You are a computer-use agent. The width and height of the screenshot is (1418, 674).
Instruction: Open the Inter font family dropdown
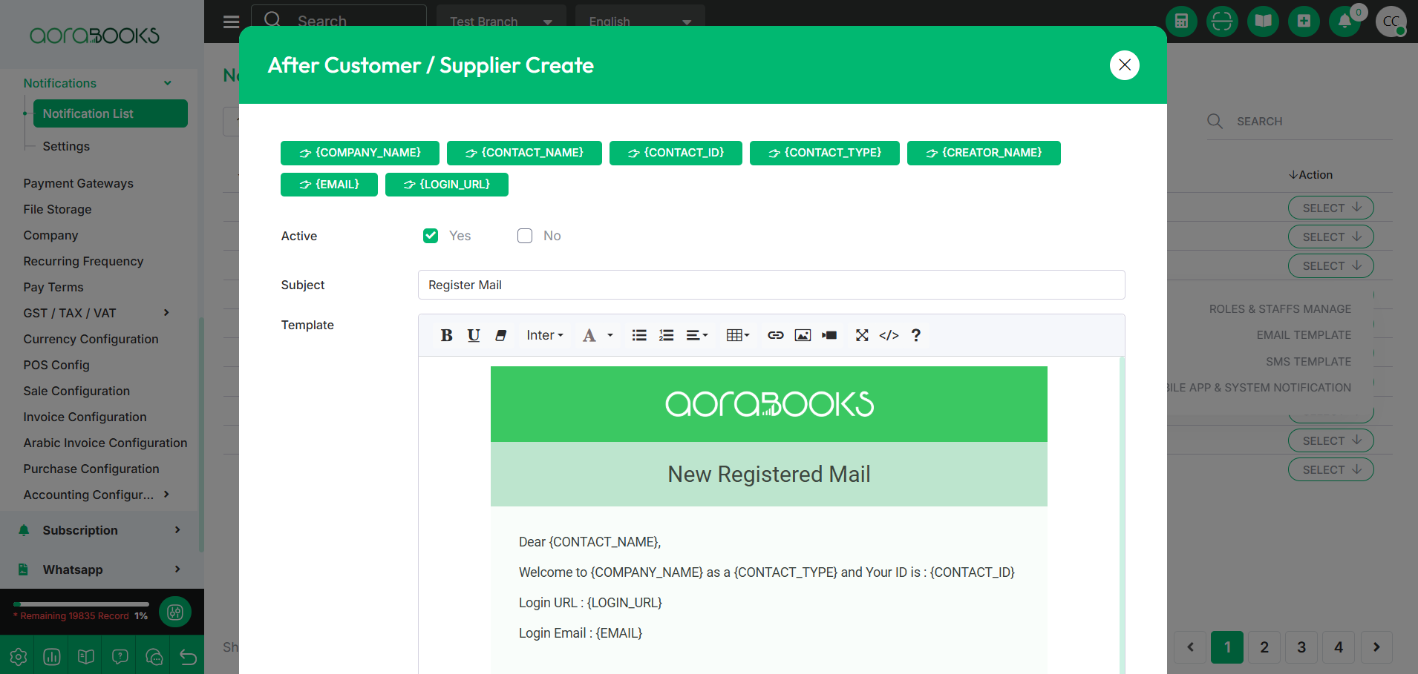(544, 335)
